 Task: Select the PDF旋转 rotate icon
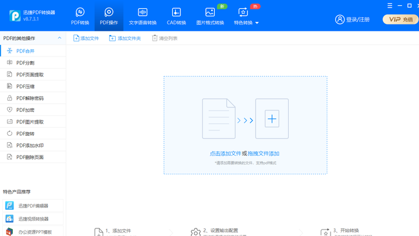pyautogui.click(x=10, y=133)
